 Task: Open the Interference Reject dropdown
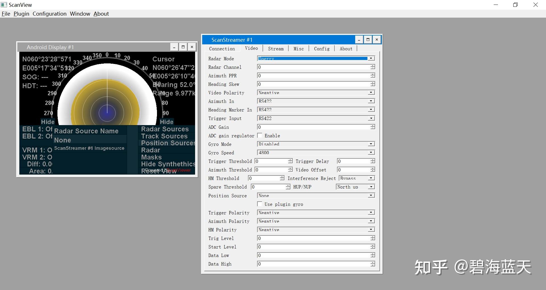(371, 178)
